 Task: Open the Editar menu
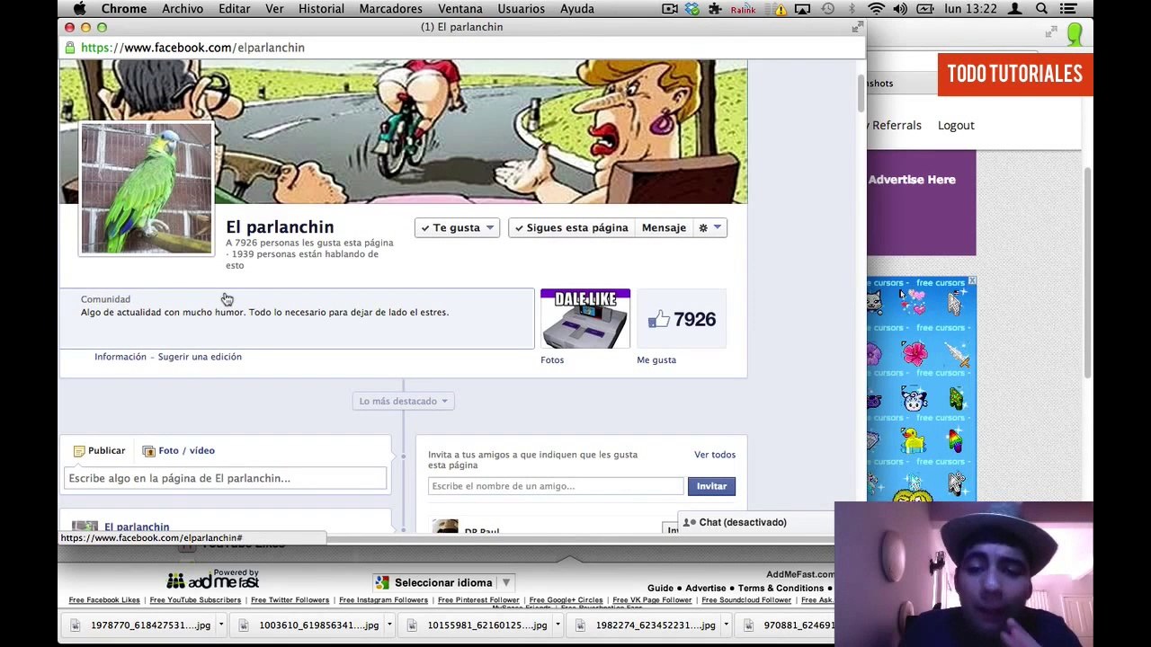point(234,9)
